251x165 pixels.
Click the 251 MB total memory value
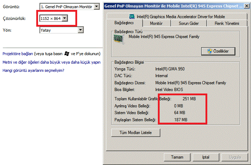tap(189, 99)
